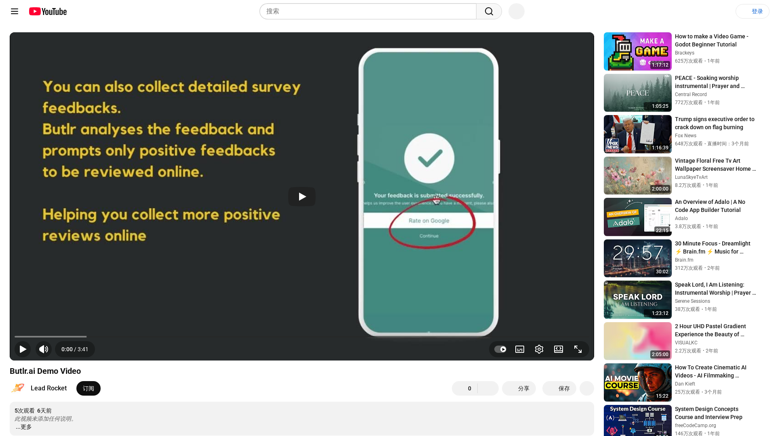This screenshot has height=436, width=776.
Task: Open video settings gear
Action: (x=539, y=349)
